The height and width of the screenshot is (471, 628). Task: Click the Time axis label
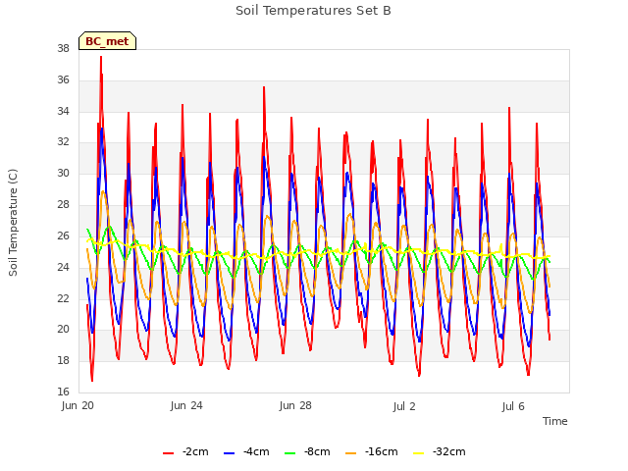(555, 421)
